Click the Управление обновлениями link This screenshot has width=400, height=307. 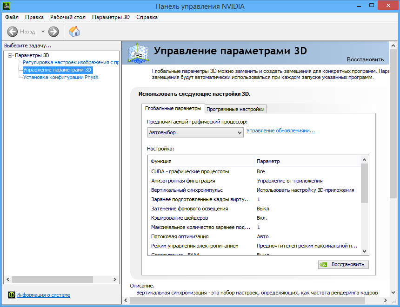(x=280, y=131)
